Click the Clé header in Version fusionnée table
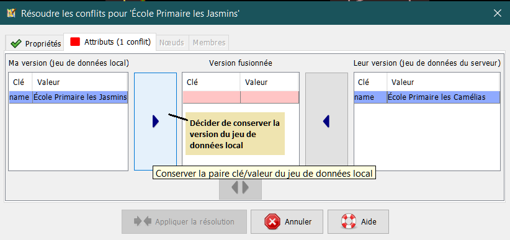 212,82
